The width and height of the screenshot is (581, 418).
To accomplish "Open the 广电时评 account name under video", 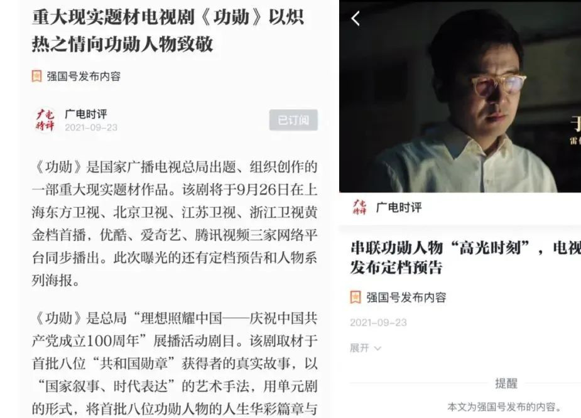I will (x=399, y=207).
